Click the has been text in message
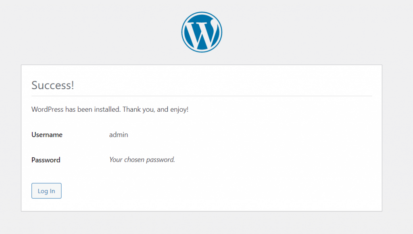 click(79, 109)
